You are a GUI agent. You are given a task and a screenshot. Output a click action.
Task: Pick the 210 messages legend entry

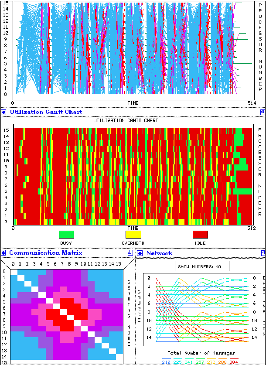point(167,361)
